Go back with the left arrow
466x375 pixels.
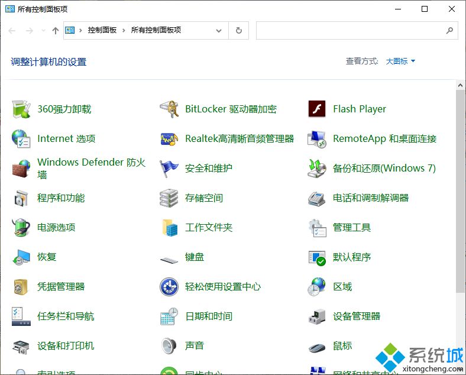(x=12, y=31)
